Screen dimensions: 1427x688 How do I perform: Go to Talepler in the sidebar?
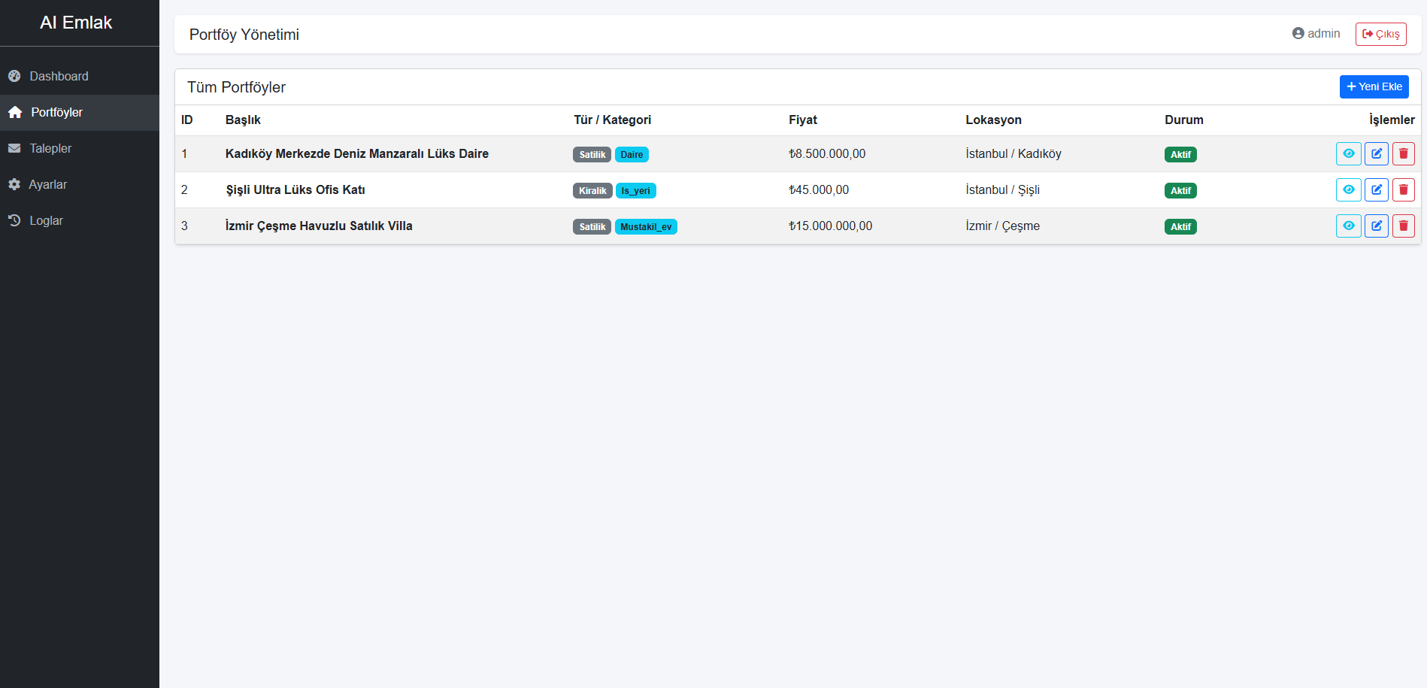(x=80, y=149)
